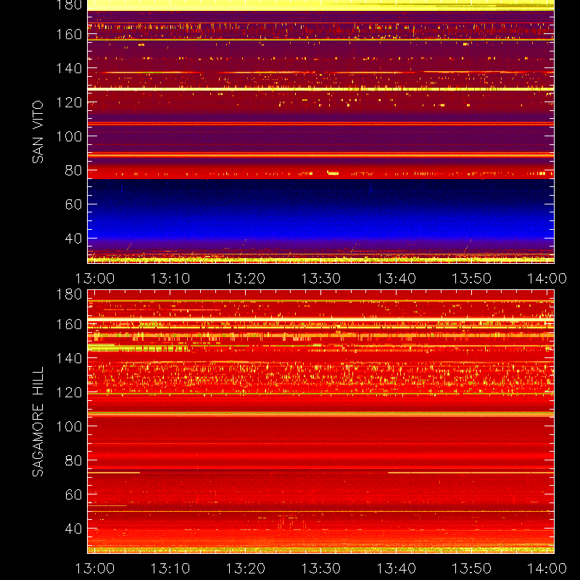
Task: Click bright yellow burst near 80 MHz in San Vito
Action: (x=333, y=173)
